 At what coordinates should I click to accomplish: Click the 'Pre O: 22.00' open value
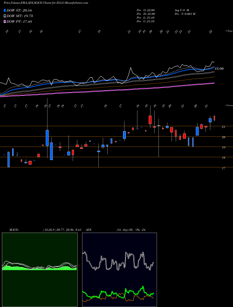(146, 10)
